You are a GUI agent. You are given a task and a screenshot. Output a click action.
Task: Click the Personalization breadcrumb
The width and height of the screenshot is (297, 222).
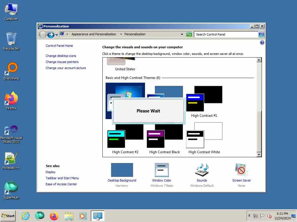(135, 34)
